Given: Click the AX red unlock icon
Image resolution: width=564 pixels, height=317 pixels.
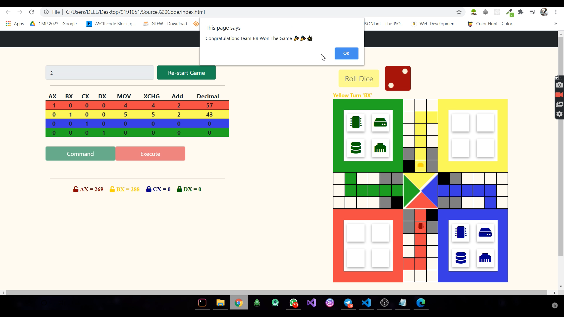Looking at the screenshot, I should [x=76, y=189].
